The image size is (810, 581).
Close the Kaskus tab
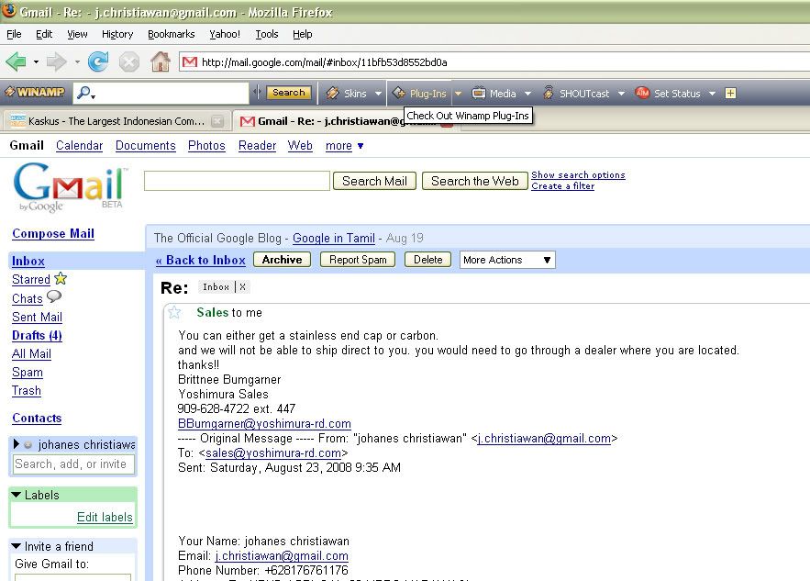click(218, 121)
